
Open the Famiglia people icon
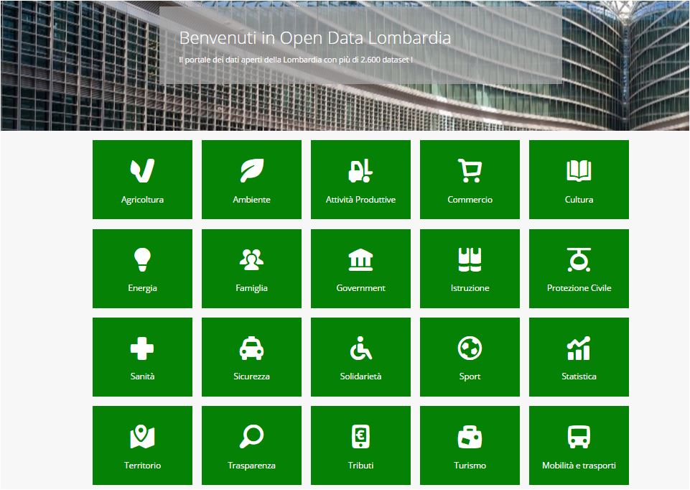[252, 259]
